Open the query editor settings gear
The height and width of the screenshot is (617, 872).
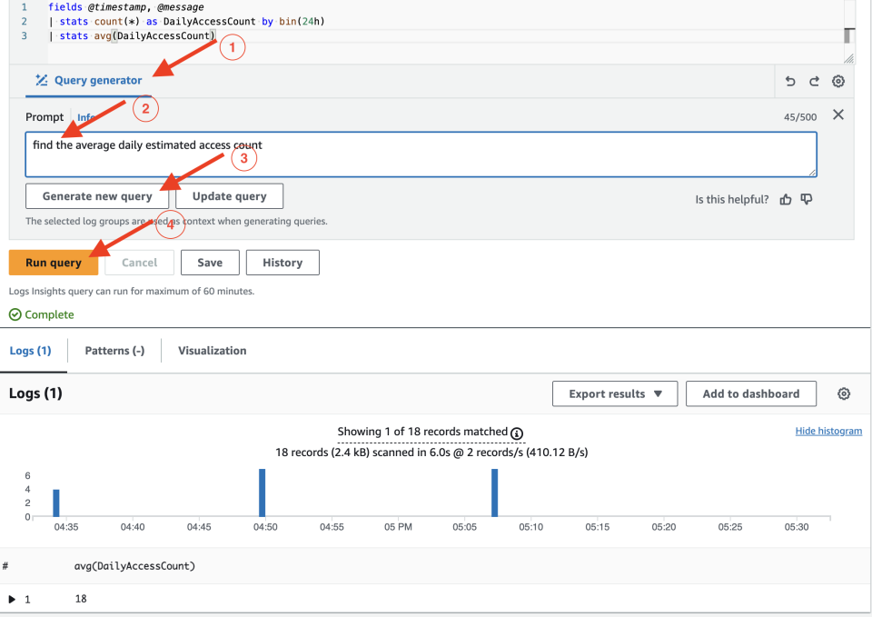[837, 81]
